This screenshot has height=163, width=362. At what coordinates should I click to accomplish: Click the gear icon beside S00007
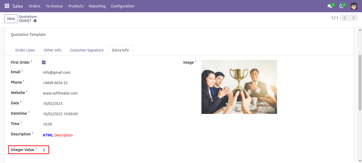pyautogui.click(x=35, y=21)
